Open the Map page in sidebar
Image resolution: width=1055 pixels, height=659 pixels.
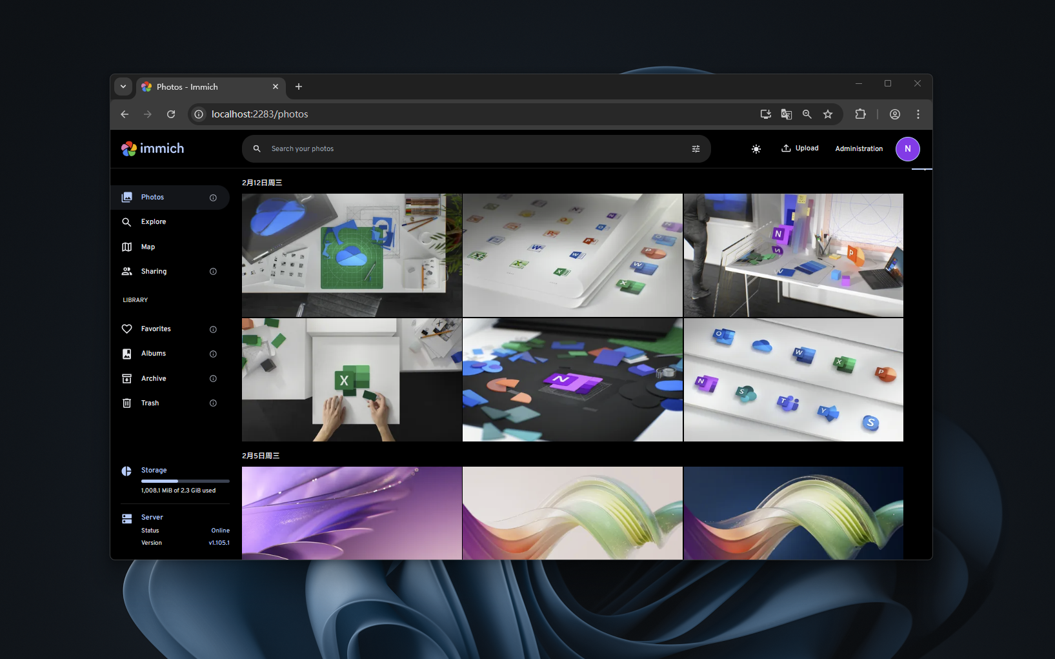(170, 247)
